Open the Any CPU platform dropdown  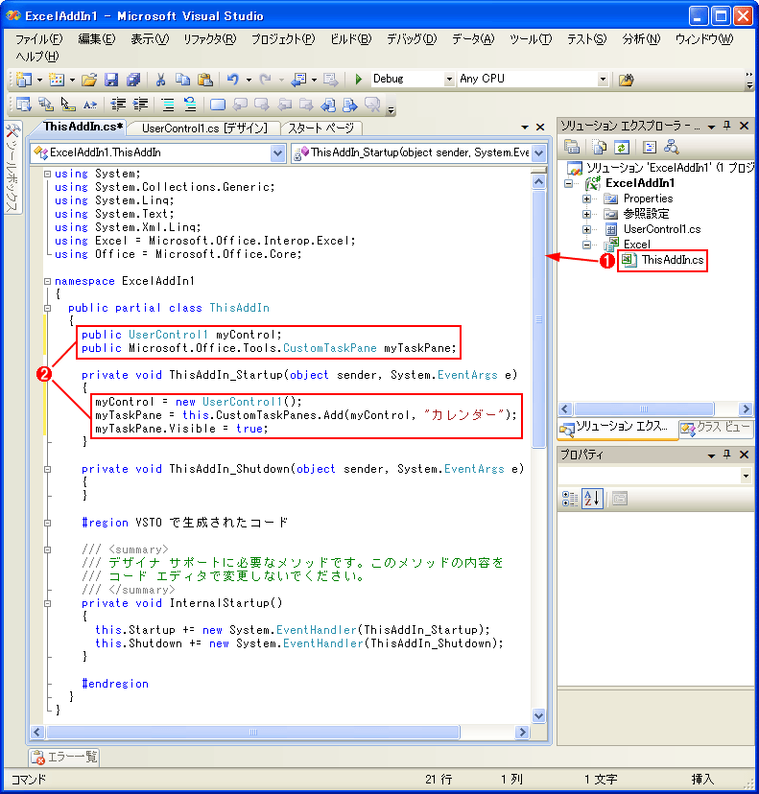coord(603,80)
